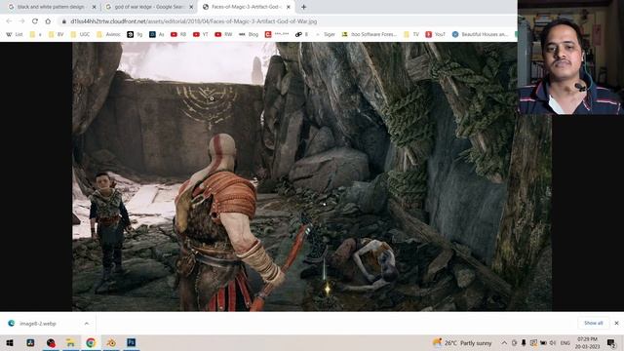
Task: Open the '26°C Partly sunny' weather widget
Action: (x=462, y=342)
